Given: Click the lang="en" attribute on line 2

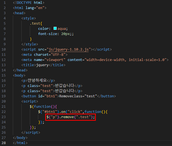Looking at the screenshot, I should 35,8.
